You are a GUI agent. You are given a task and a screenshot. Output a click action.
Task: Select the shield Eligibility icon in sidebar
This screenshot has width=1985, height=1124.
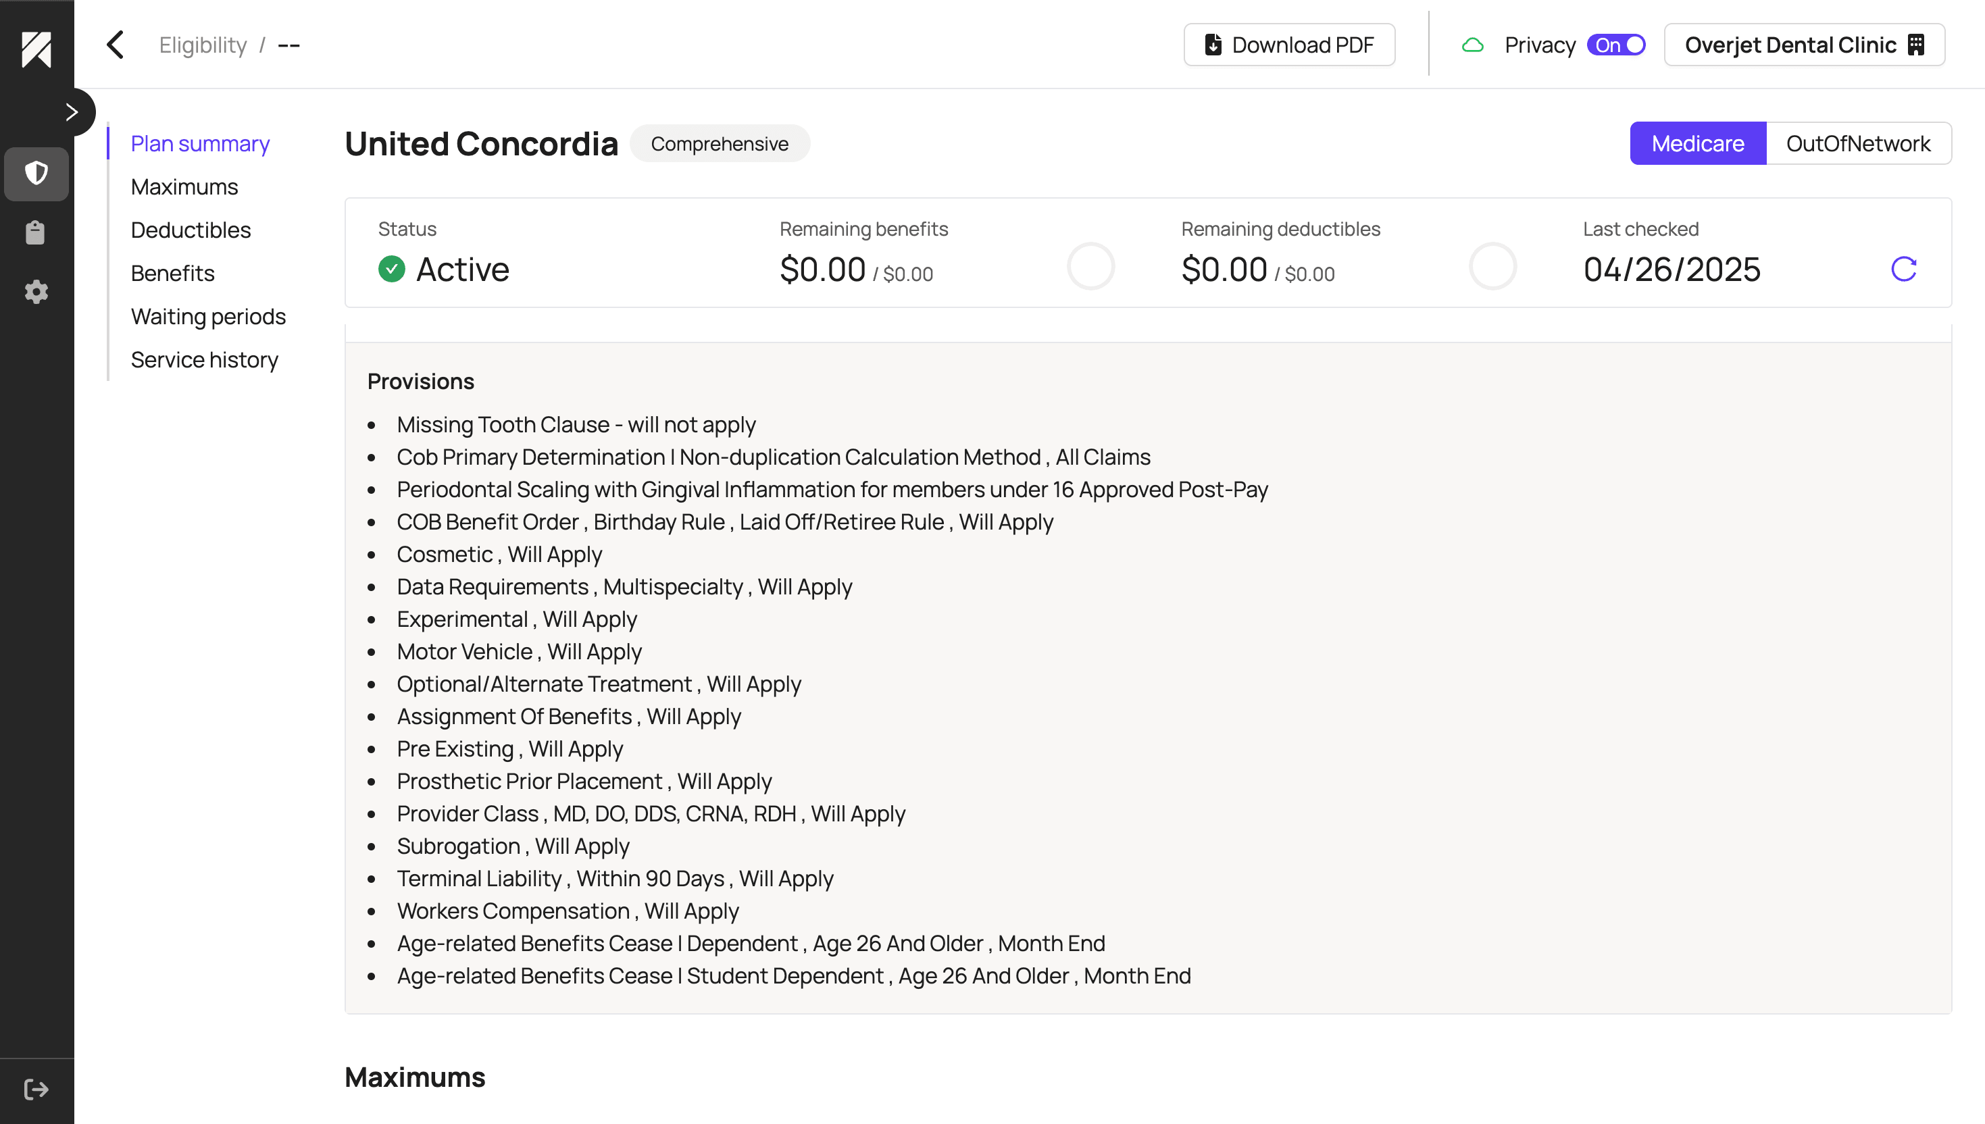tap(36, 173)
